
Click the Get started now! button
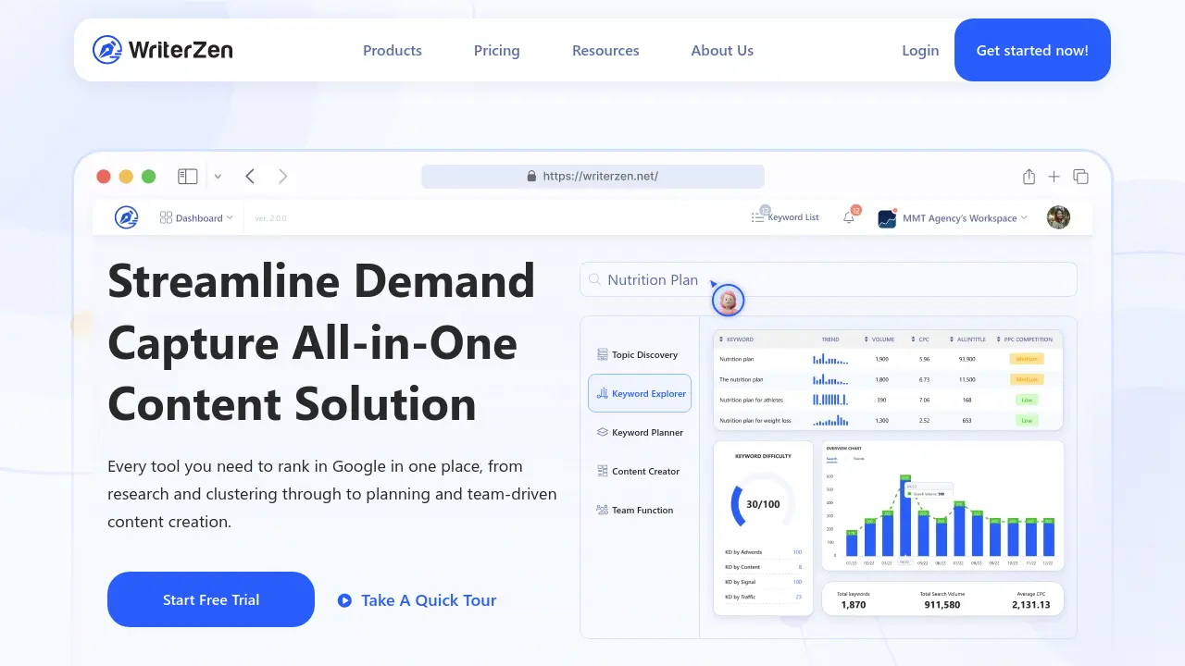pos(1032,50)
